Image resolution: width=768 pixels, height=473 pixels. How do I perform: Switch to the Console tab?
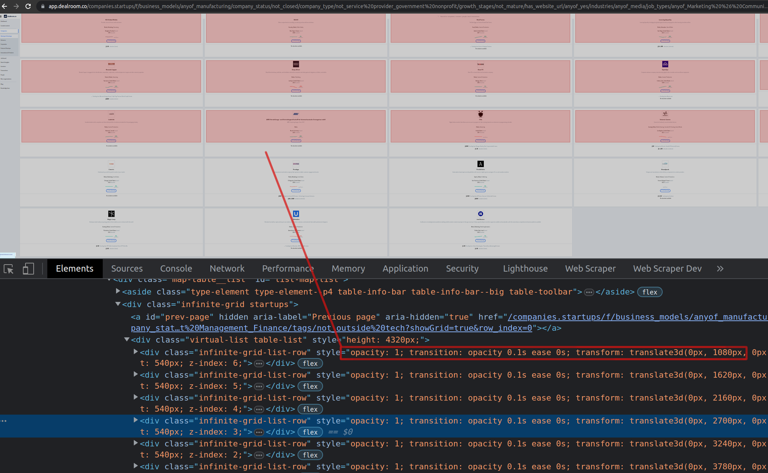pos(176,269)
